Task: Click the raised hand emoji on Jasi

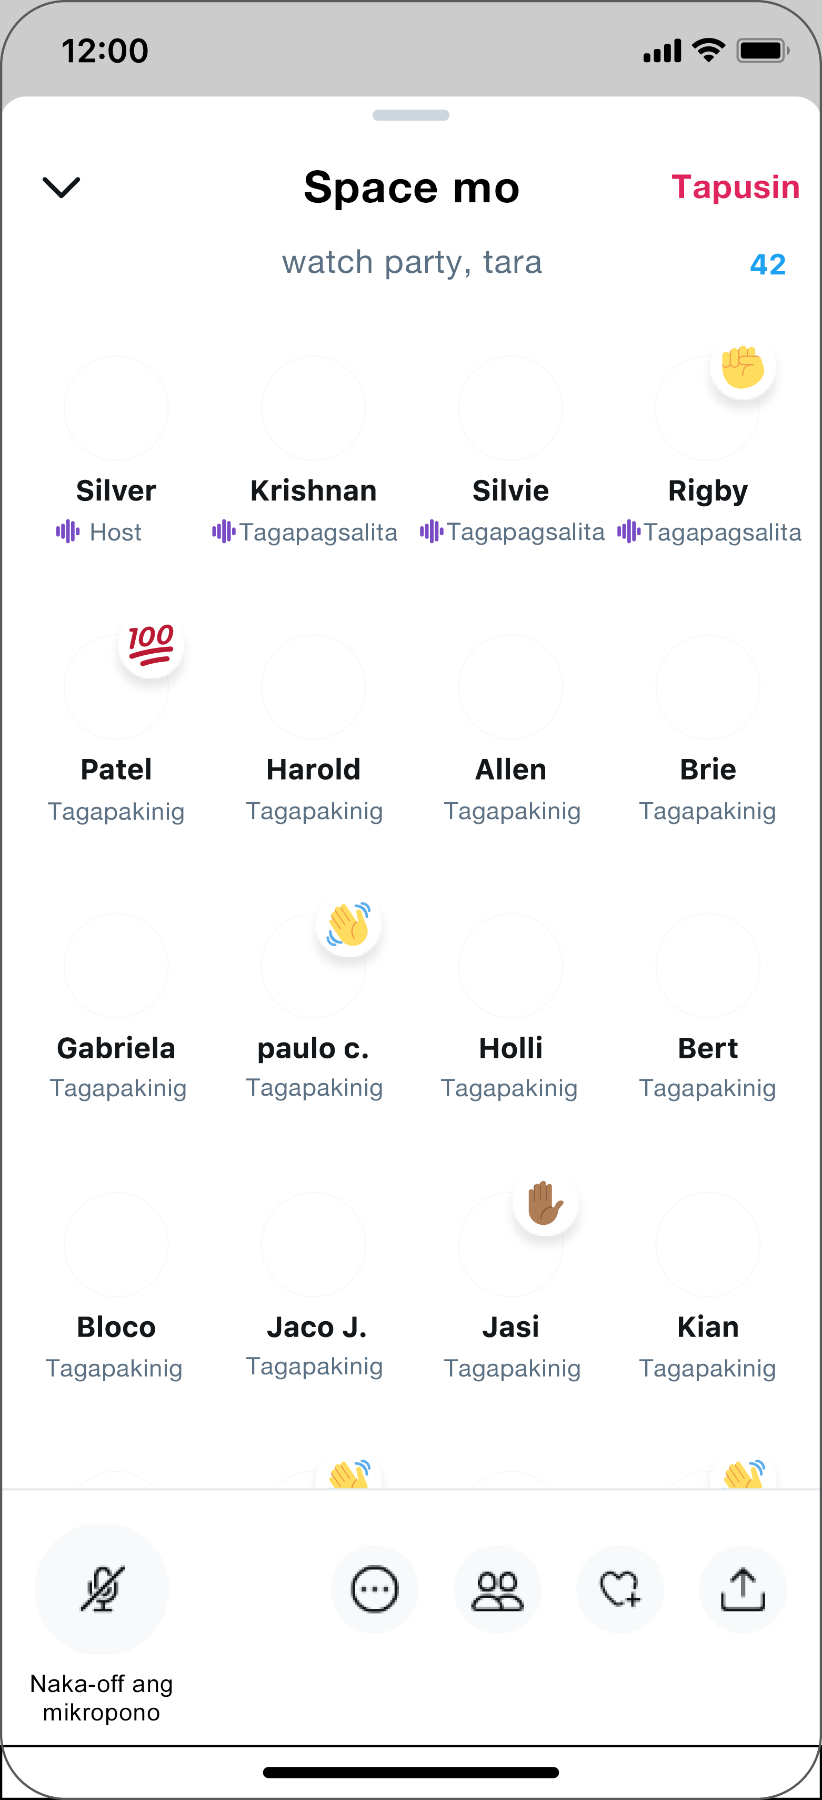Action: pos(545,1202)
